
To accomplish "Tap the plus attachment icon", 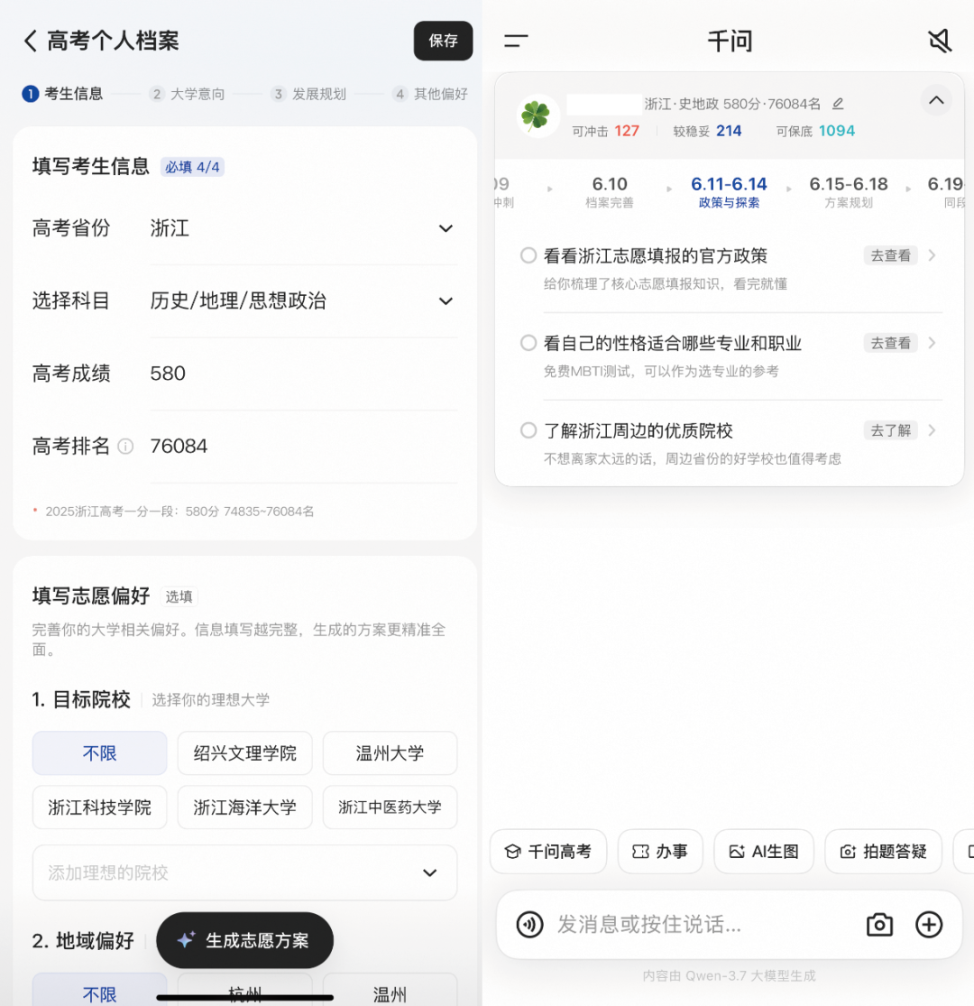I will [x=929, y=925].
